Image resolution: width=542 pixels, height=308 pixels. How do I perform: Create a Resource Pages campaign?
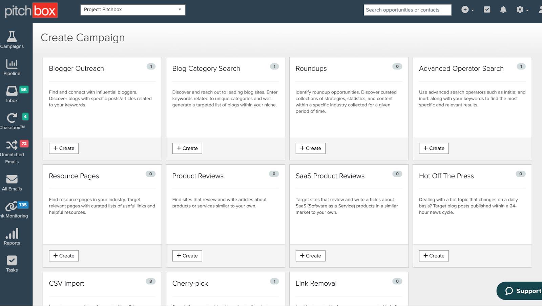[x=64, y=256]
